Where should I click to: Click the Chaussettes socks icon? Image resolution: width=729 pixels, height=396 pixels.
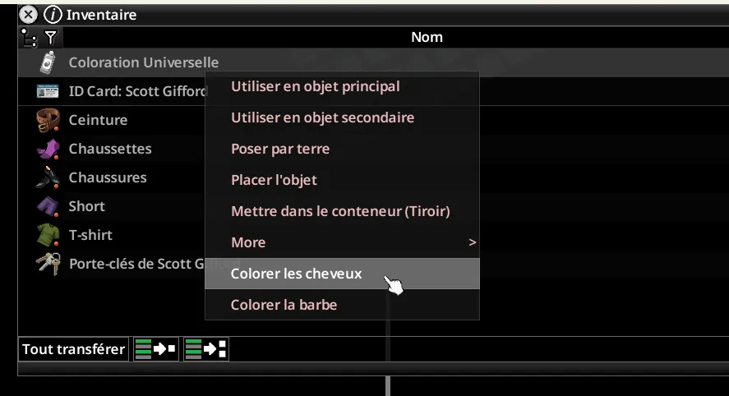(48, 149)
